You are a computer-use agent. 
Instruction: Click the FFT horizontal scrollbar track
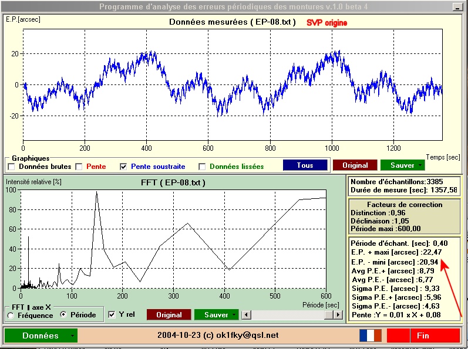point(287,315)
